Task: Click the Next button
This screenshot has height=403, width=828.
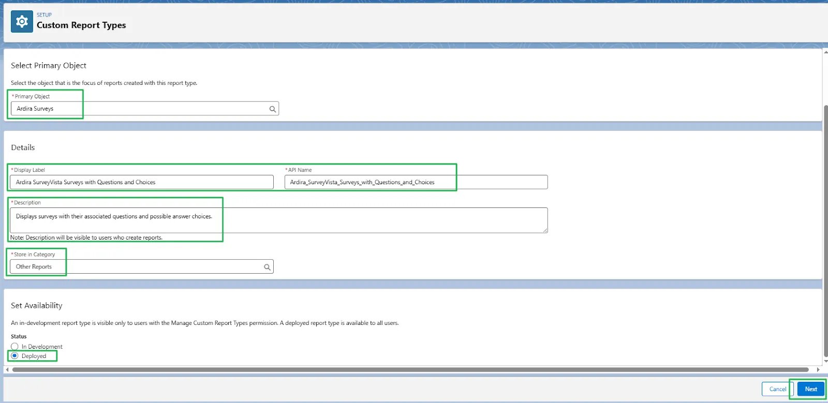Action: (x=811, y=389)
